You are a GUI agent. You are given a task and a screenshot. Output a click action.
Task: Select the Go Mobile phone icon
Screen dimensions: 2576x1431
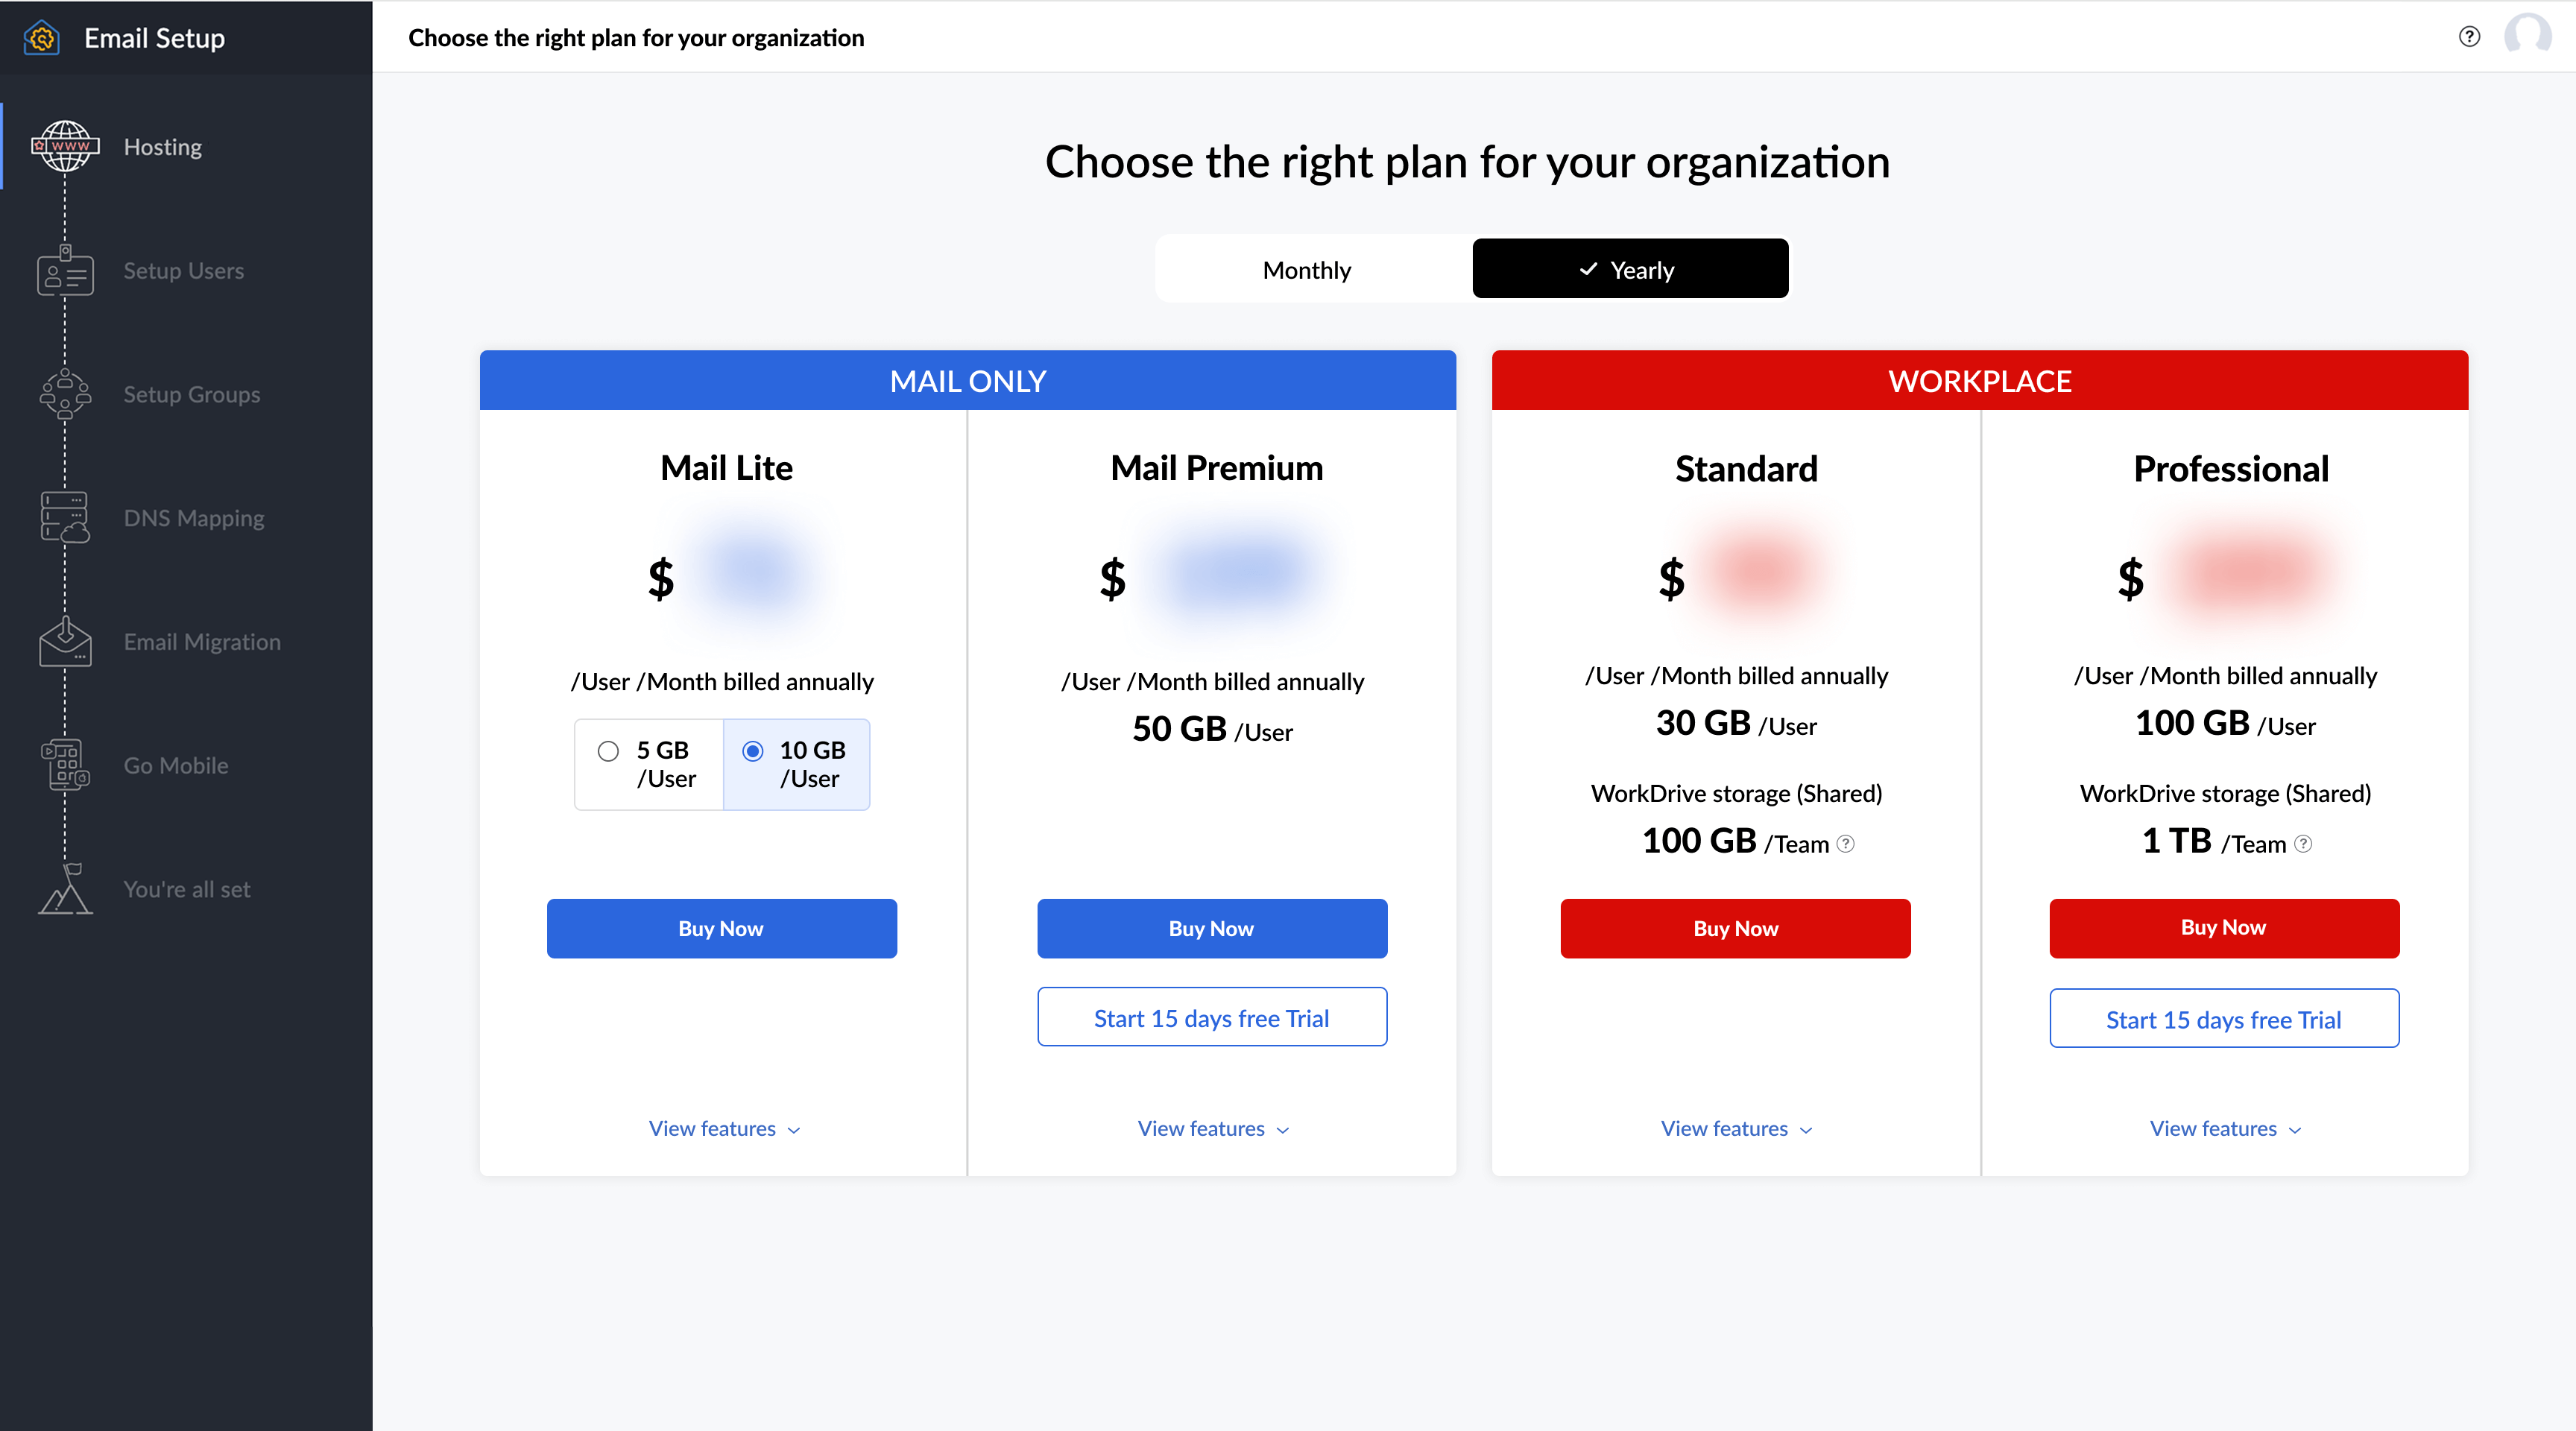pos(64,765)
